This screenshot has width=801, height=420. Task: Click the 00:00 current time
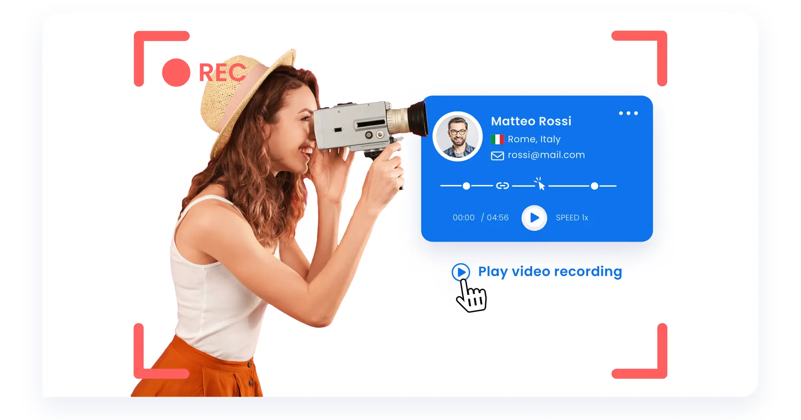(x=463, y=217)
